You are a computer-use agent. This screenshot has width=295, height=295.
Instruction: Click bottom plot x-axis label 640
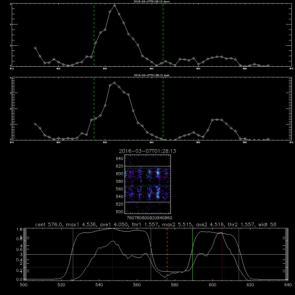point(288,285)
